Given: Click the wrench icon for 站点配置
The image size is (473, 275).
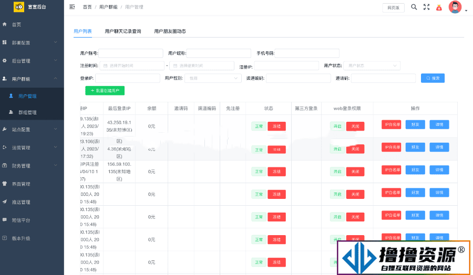Looking at the screenshot, I should tap(5, 129).
